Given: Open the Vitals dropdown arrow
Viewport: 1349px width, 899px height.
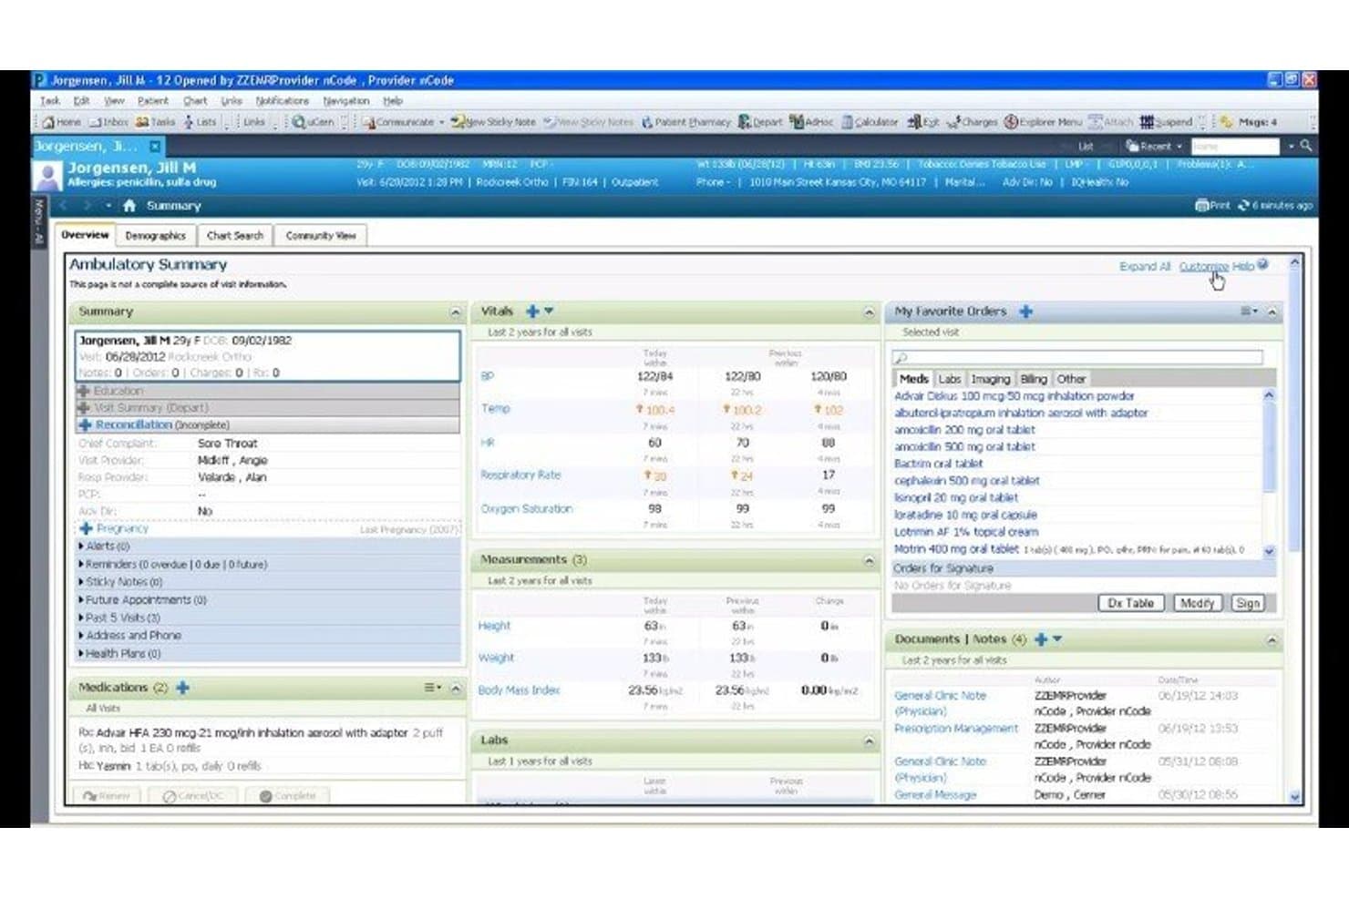Looking at the screenshot, I should click(549, 312).
